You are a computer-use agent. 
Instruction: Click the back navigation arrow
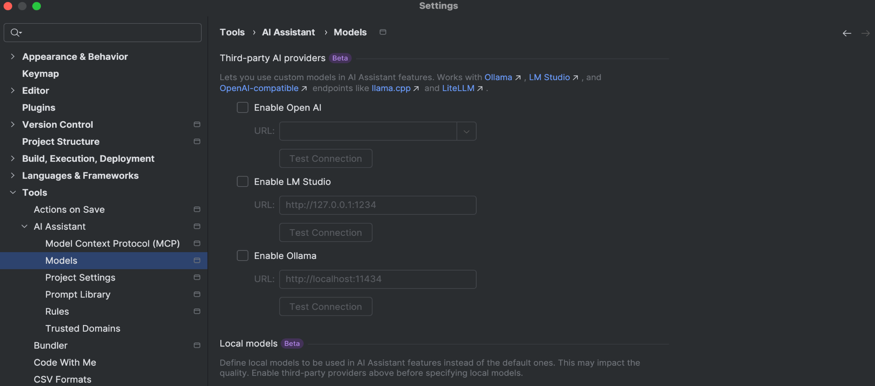[846, 33]
